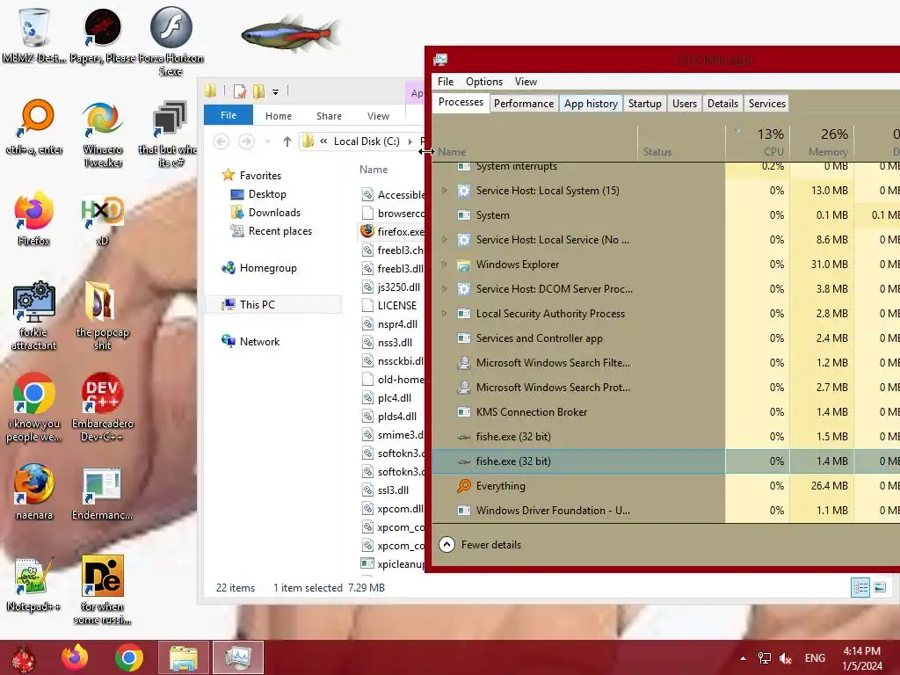
Task: Expand Service Host: DCOM Server Proc row
Action: click(x=444, y=289)
